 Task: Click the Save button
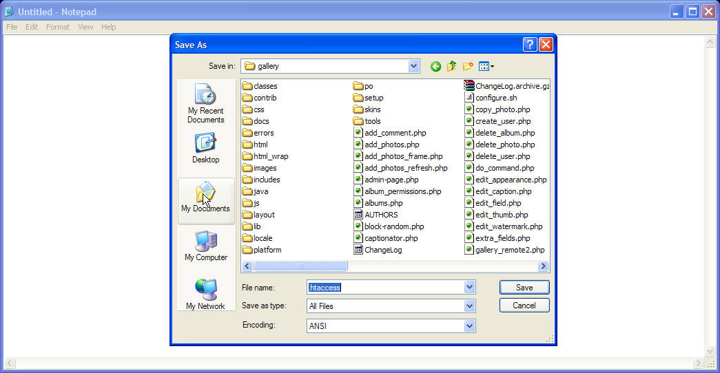coord(524,287)
